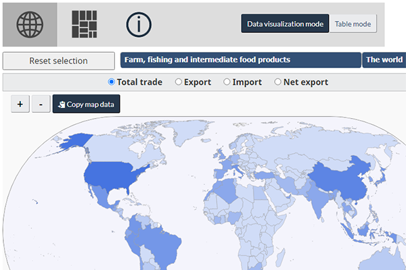Screen dimensions: 406x270
Task: Click China on the world map
Action: [x=338, y=179]
